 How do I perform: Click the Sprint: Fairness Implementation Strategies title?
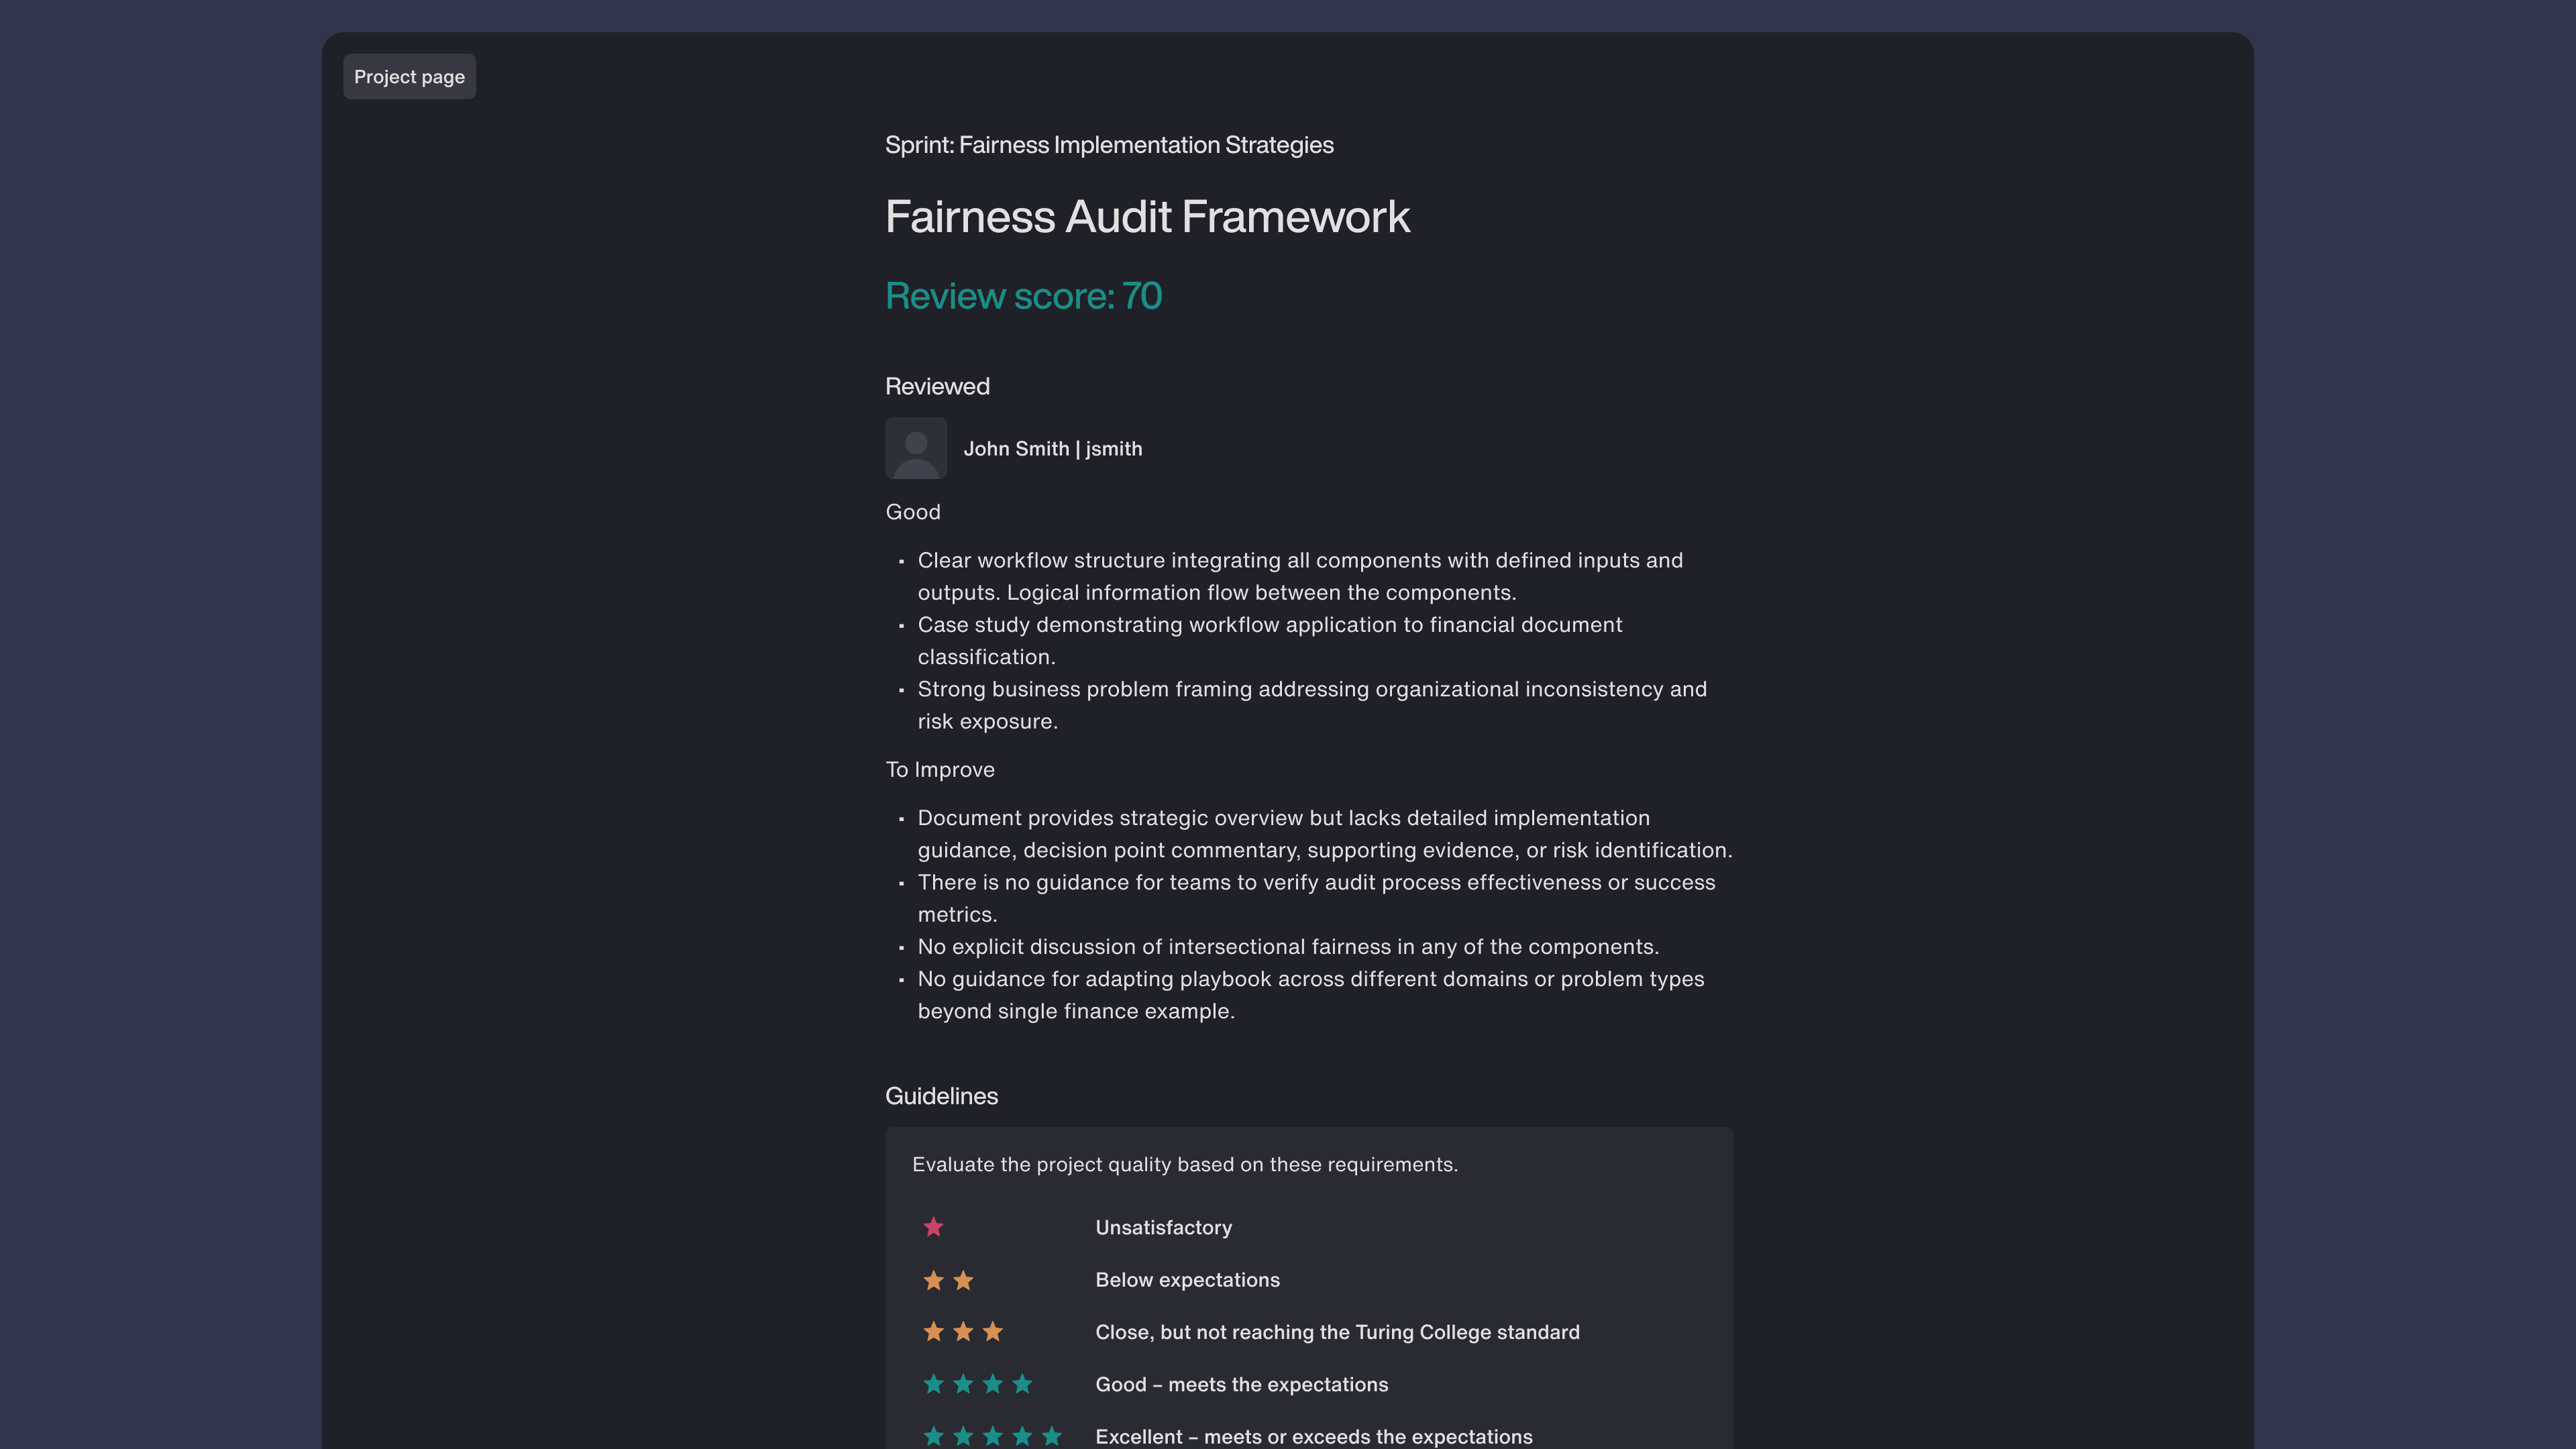tap(1108, 145)
